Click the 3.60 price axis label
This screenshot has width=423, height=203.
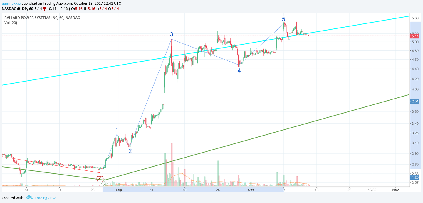415,111
